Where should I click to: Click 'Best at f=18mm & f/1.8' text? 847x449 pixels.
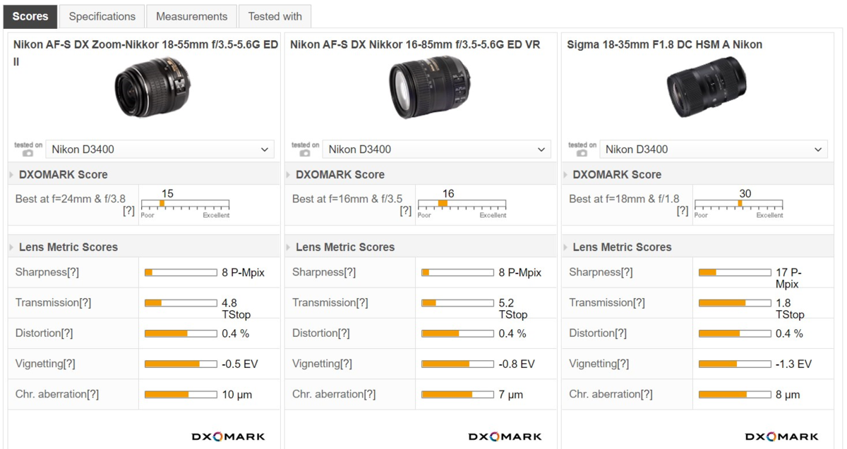click(624, 199)
